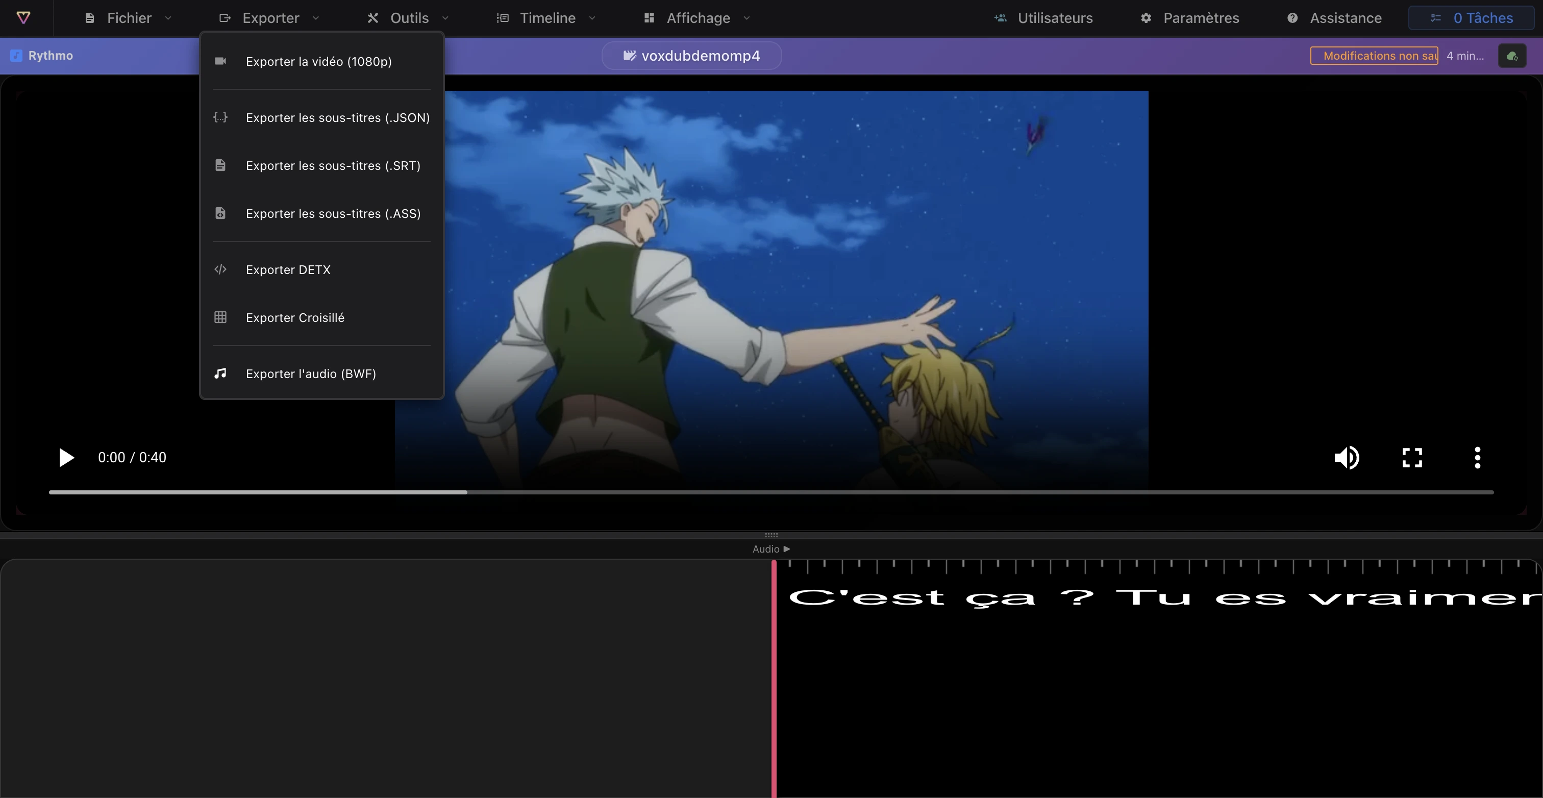Click the Croisillé grid icon
Viewport: 1543px width, 798px height.
tap(220, 317)
